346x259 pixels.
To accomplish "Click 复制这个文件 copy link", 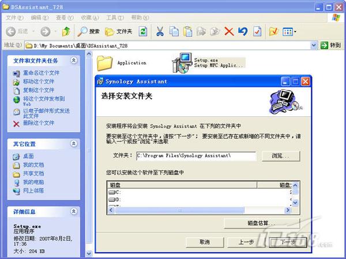I will tap(39, 90).
